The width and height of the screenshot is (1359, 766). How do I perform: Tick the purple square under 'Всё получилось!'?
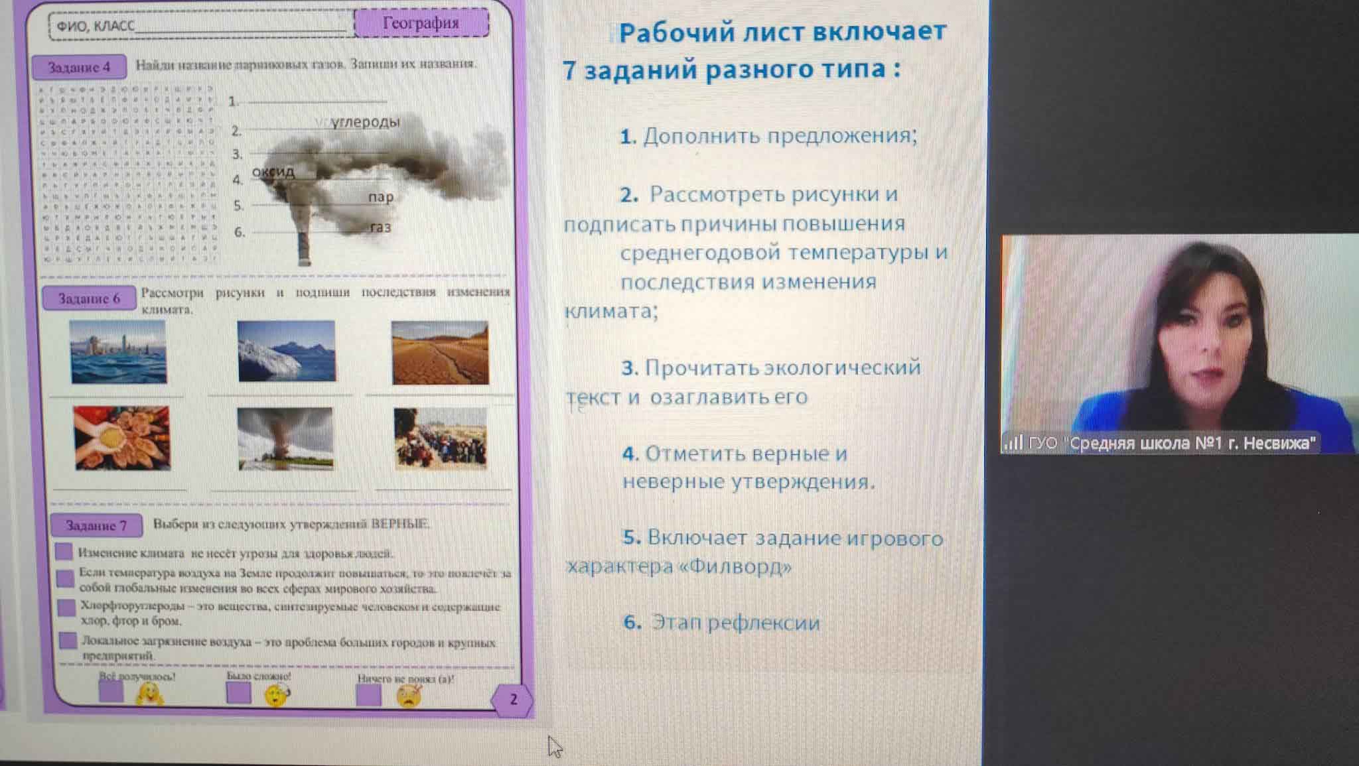(x=111, y=692)
